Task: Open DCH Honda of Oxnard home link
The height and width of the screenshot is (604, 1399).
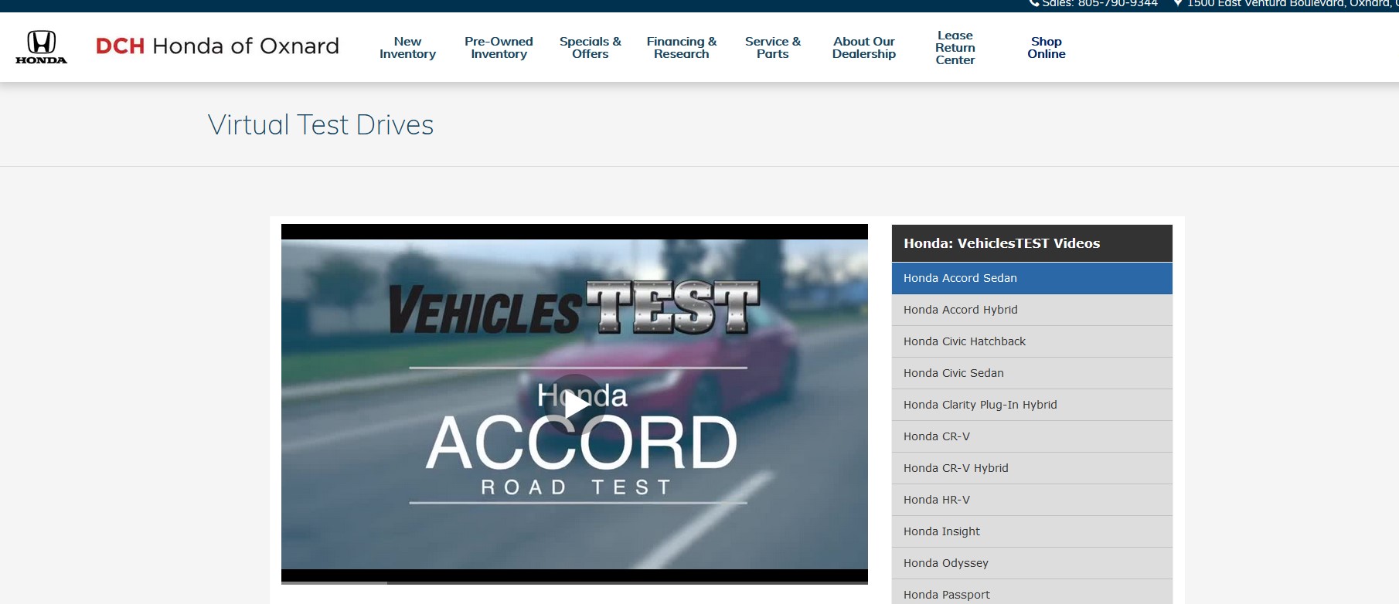Action: 217,46
